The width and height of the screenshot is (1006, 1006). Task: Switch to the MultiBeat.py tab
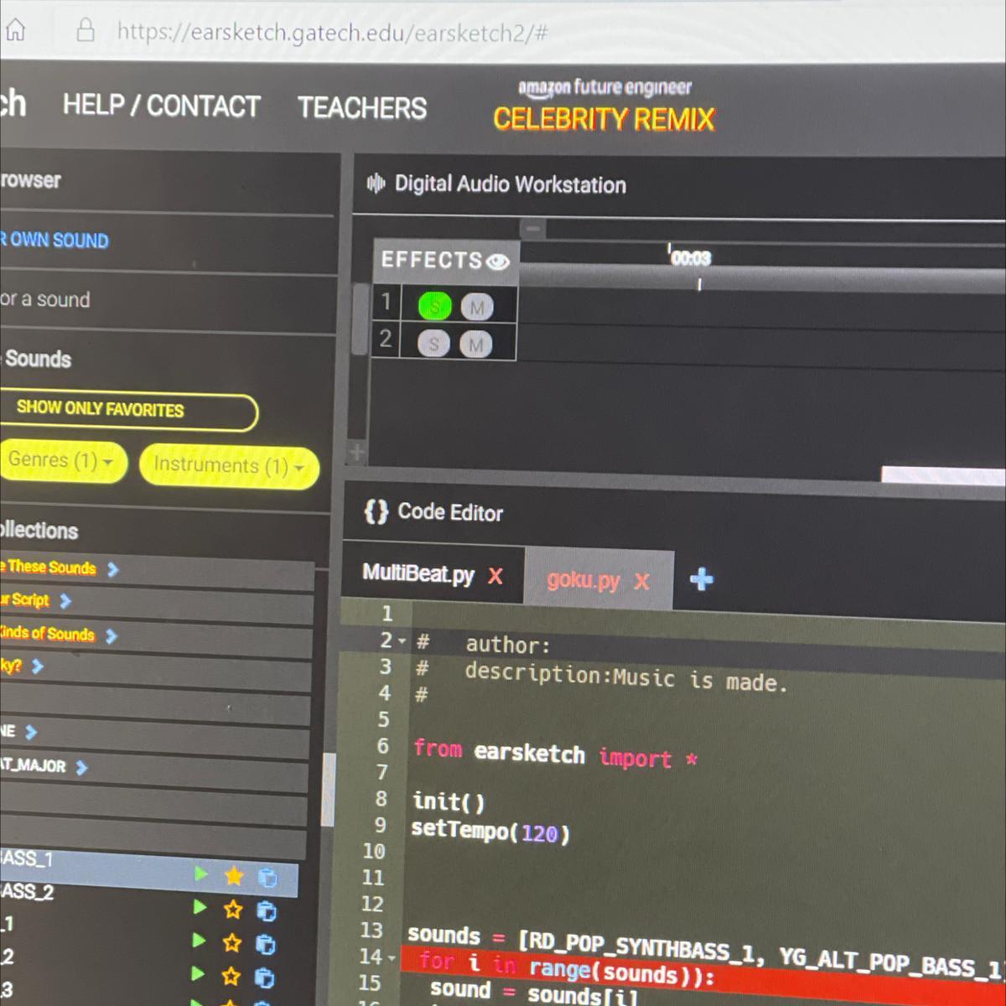[418, 573]
